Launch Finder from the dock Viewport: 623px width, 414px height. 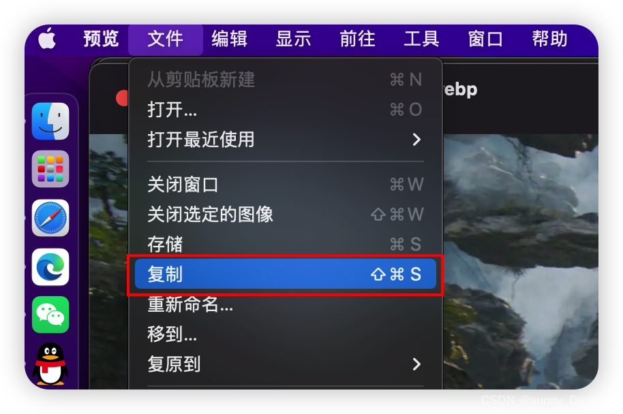coord(50,121)
